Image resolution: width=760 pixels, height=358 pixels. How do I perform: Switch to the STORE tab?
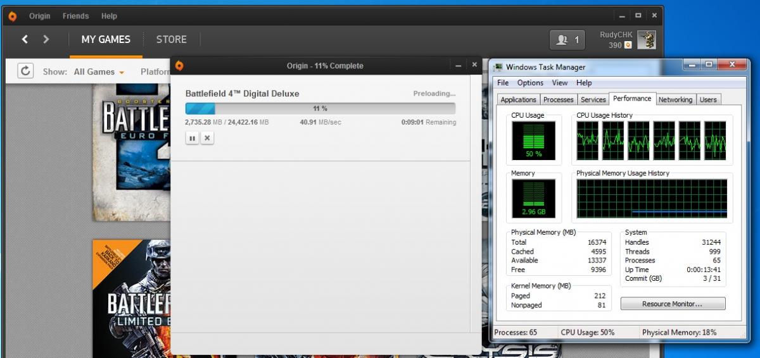[x=171, y=39]
